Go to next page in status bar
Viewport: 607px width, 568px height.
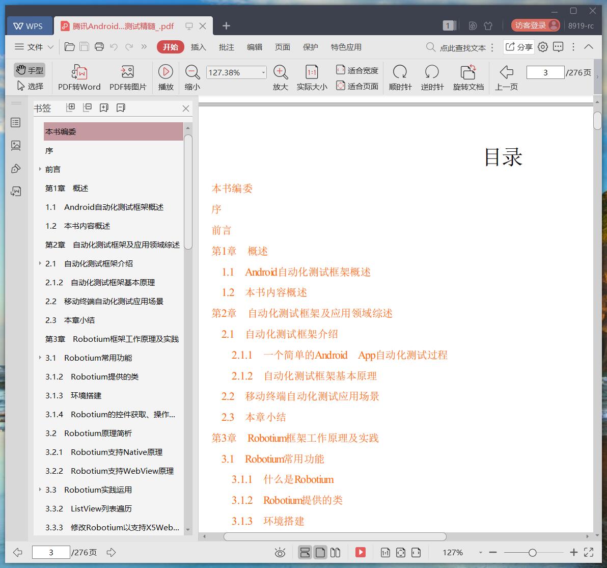[x=111, y=553]
